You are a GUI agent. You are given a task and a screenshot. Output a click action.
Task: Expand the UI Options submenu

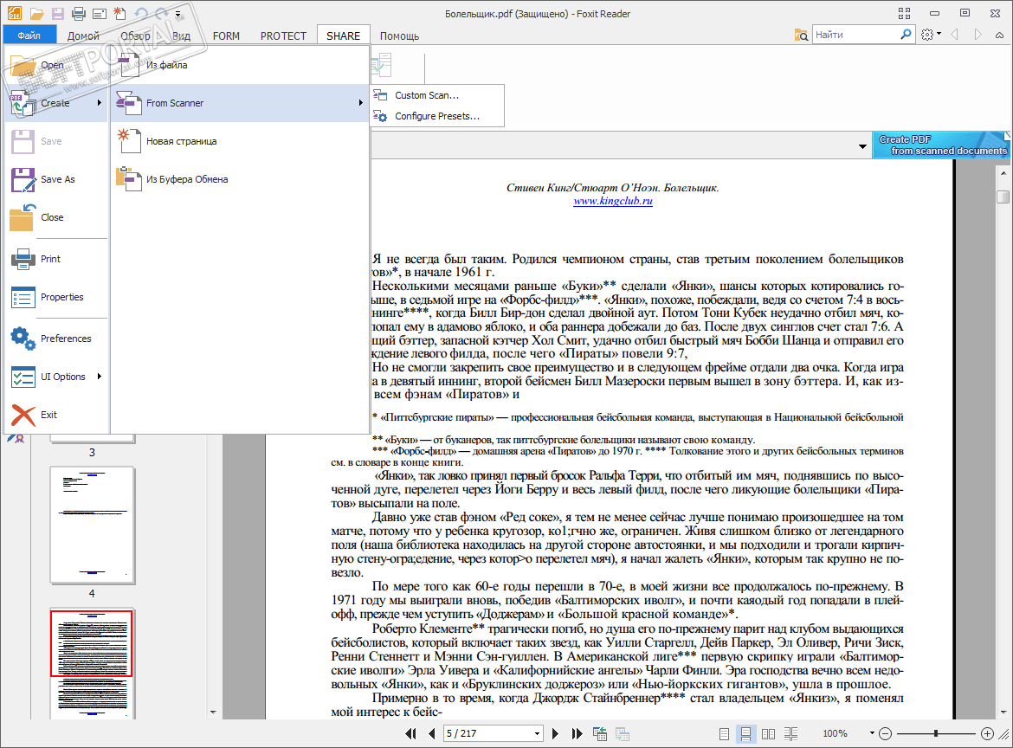[x=100, y=376]
